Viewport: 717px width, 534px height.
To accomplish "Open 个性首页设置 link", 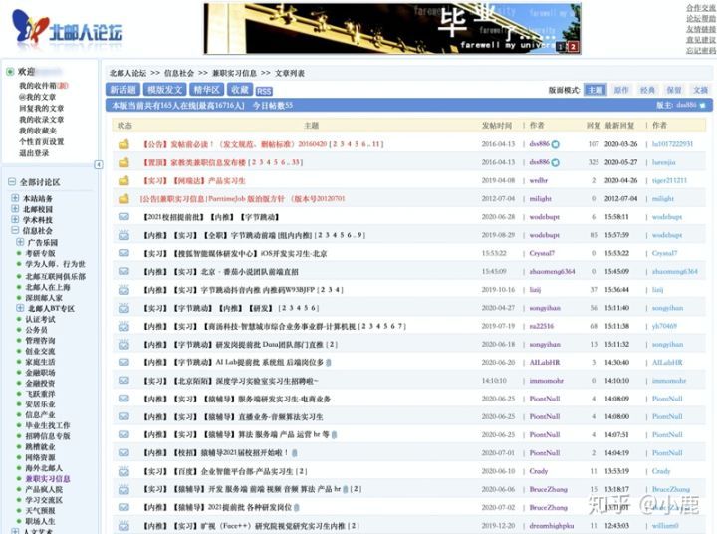I will click(x=41, y=141).
